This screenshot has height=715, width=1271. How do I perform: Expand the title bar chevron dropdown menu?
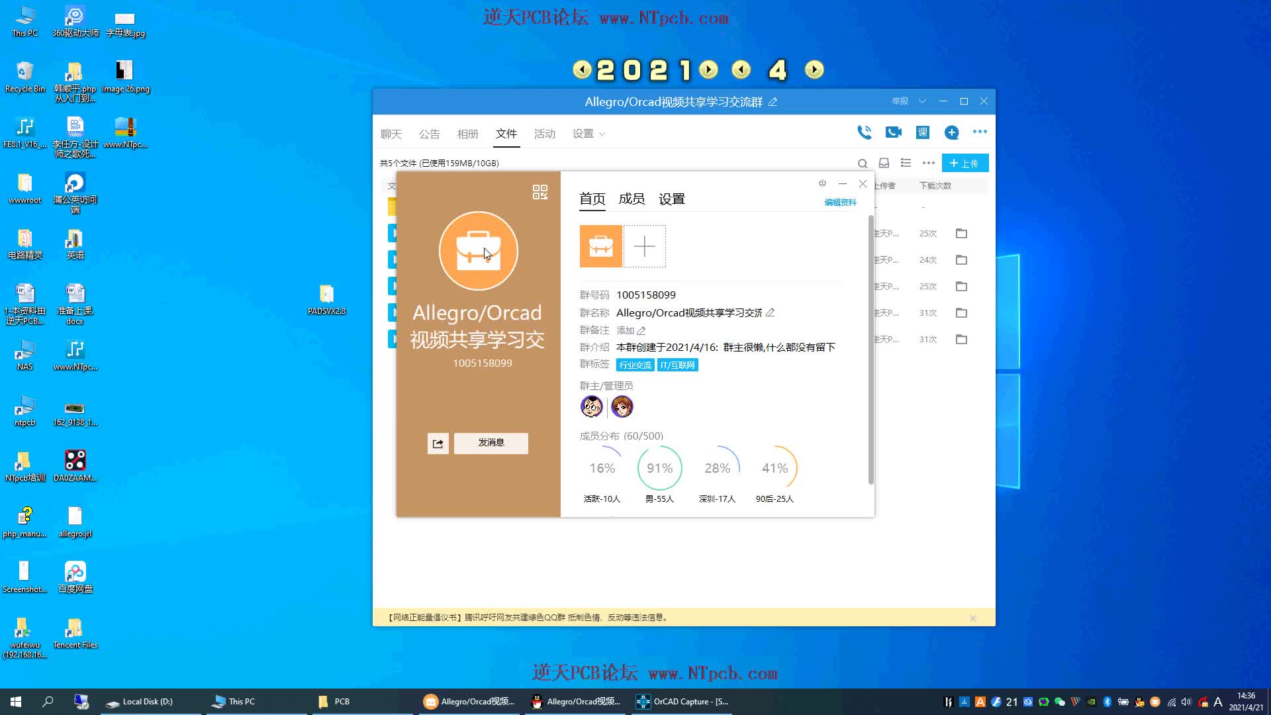click(x=922, y=101)
